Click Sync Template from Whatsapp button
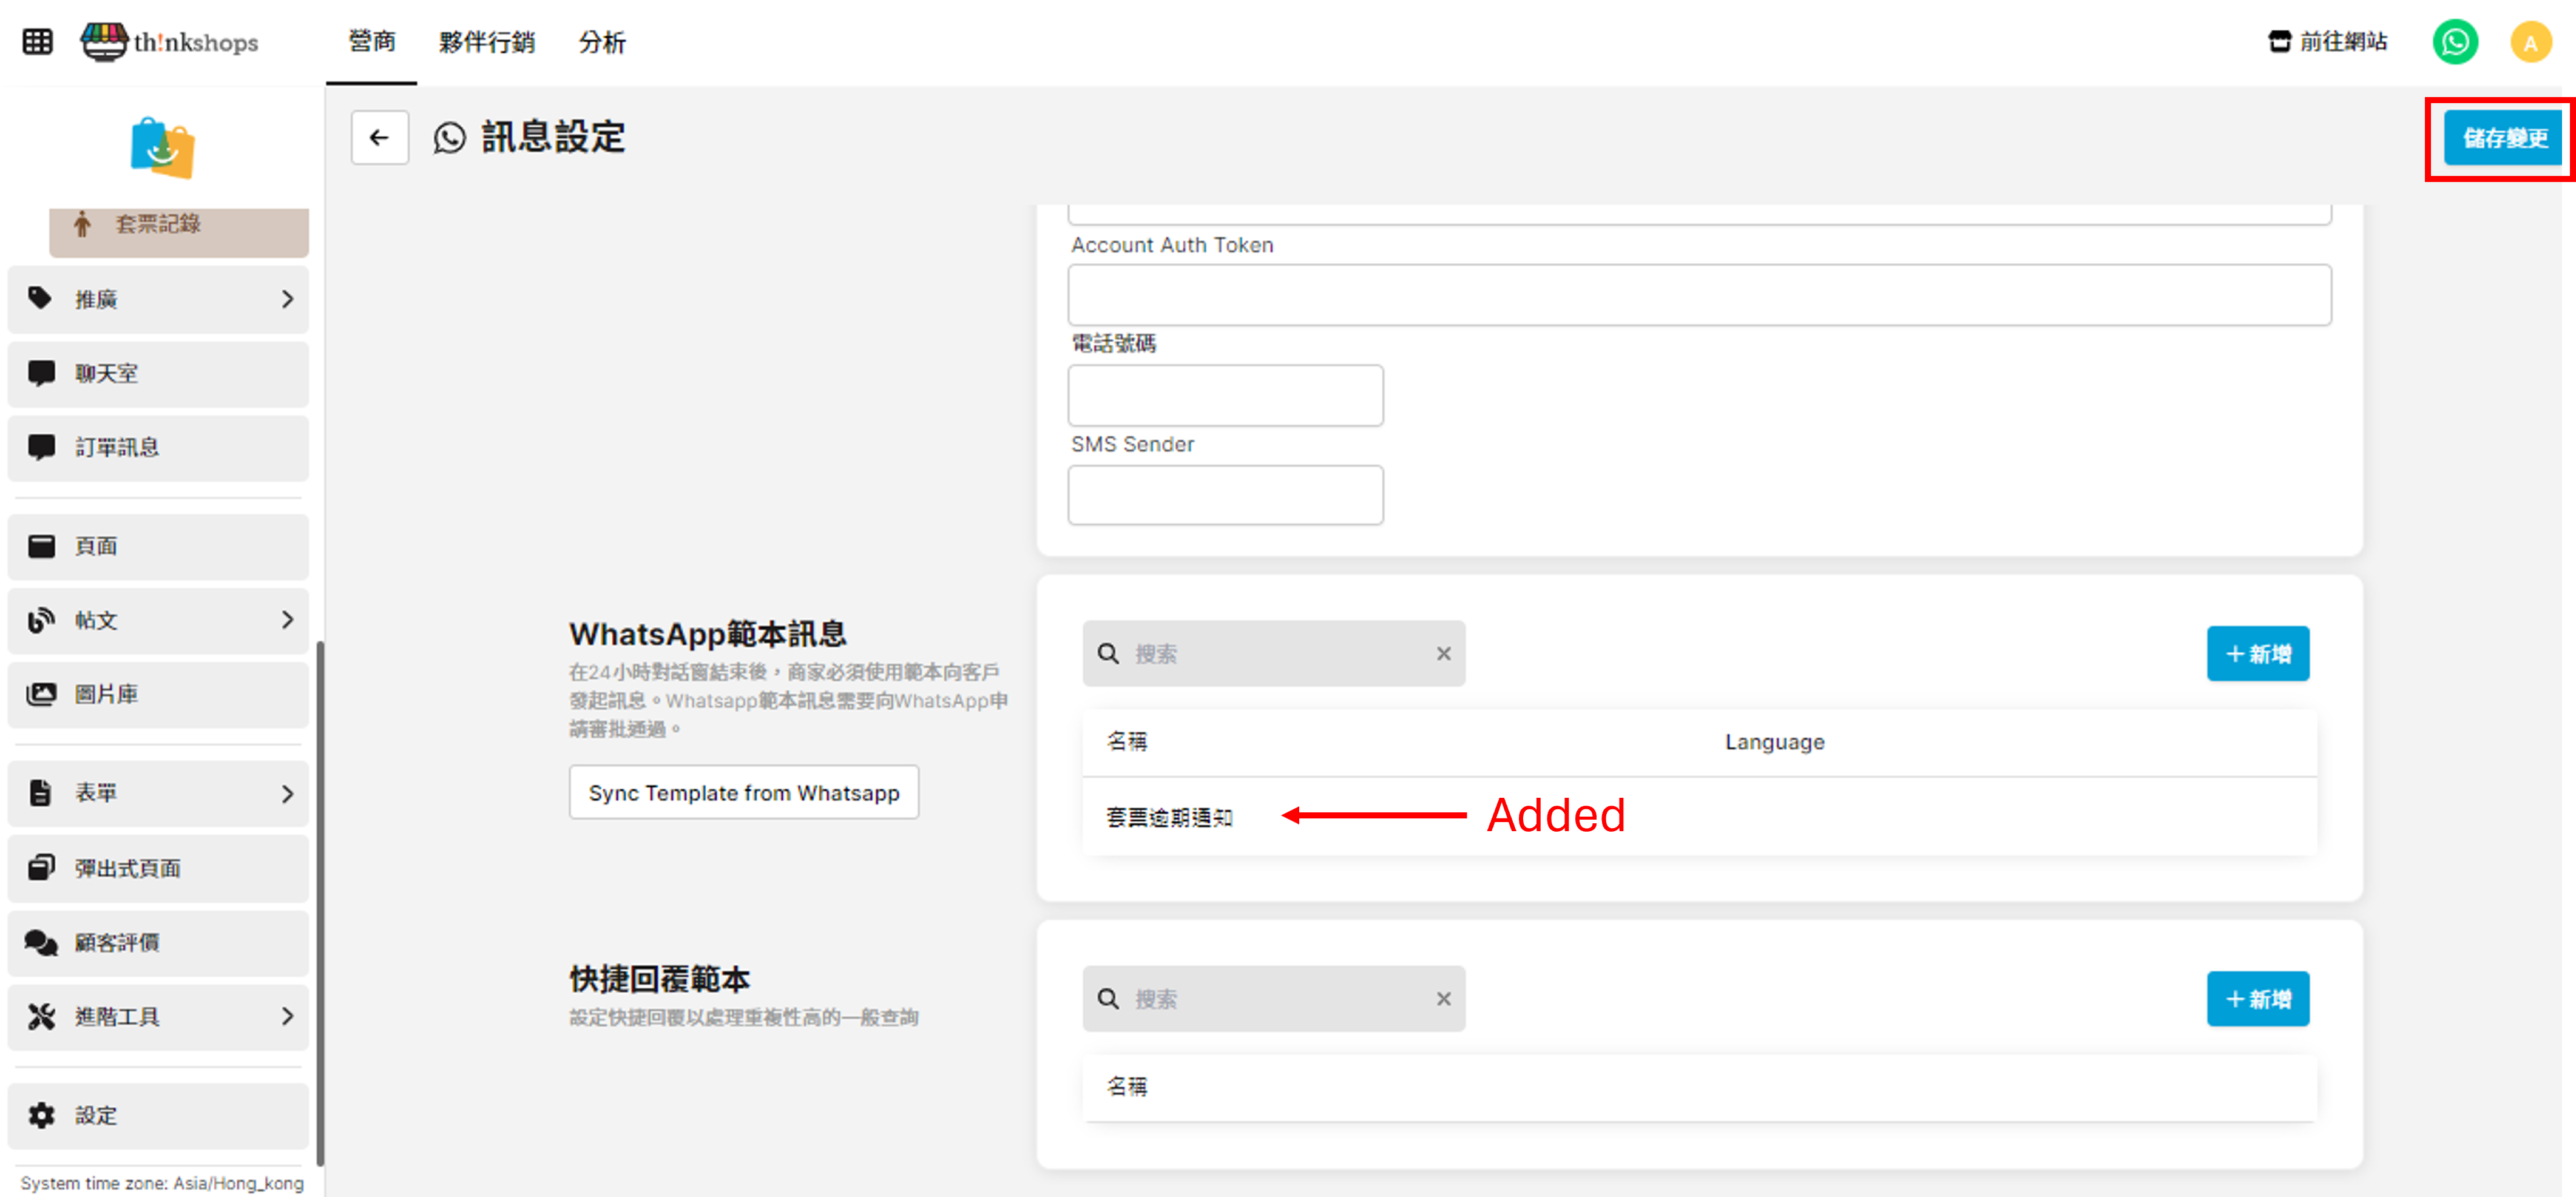The height and width of the screenshot is (1197, 2576). [x=743, y=793]
